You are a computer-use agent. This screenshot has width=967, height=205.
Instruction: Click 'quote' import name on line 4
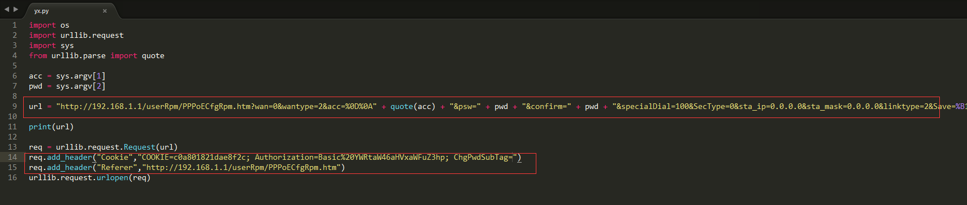153,55
